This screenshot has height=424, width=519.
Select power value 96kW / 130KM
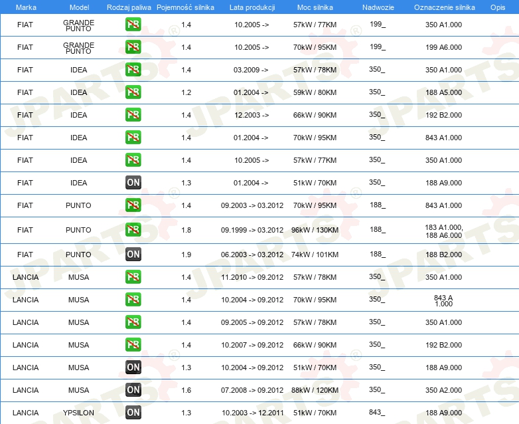click(315, 230)
